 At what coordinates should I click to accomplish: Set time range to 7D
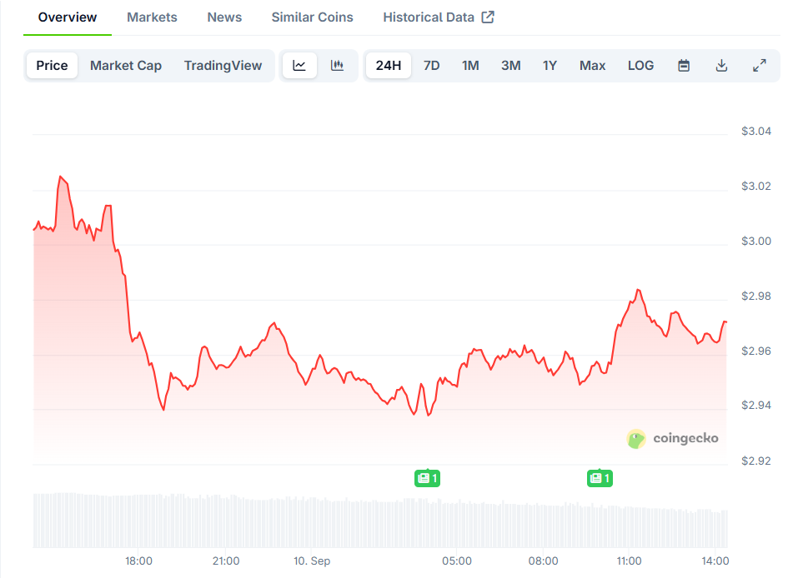431,66
